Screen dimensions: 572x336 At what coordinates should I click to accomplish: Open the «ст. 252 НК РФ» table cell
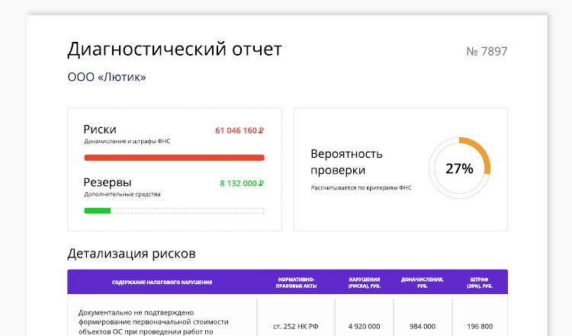click(x=296, y=326)
